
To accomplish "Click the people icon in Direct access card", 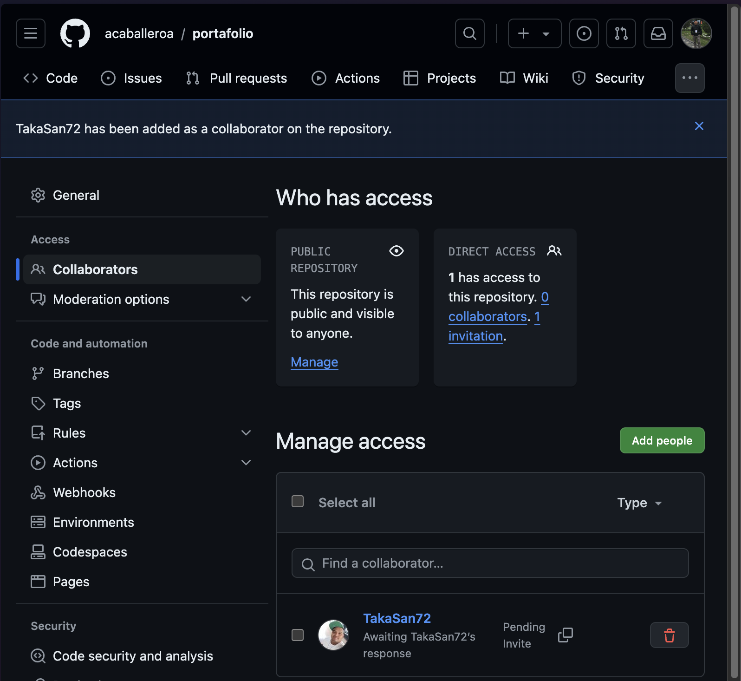I will point(554,251).
